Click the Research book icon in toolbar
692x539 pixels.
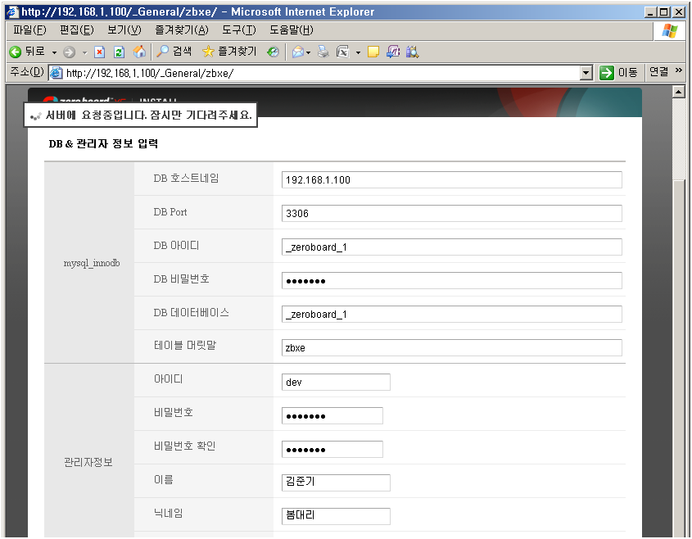click(x=412, y=52)
